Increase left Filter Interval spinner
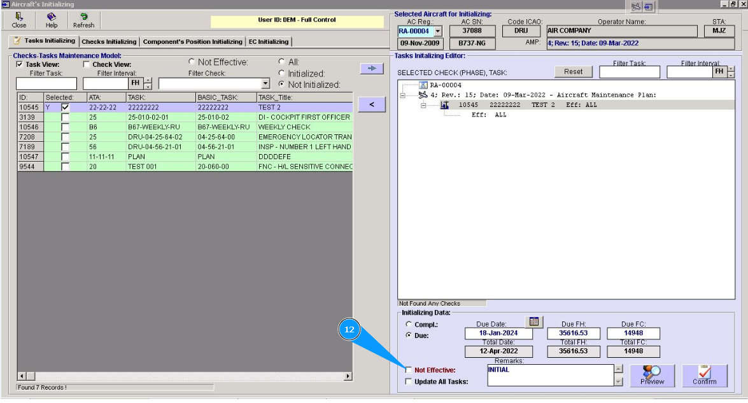This screenshot has height=403, width=748. pyautogui.click(x=148, y=81)
